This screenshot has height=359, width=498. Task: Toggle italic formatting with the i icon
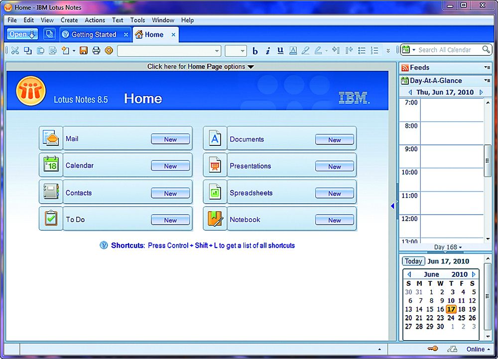[268, 51]
